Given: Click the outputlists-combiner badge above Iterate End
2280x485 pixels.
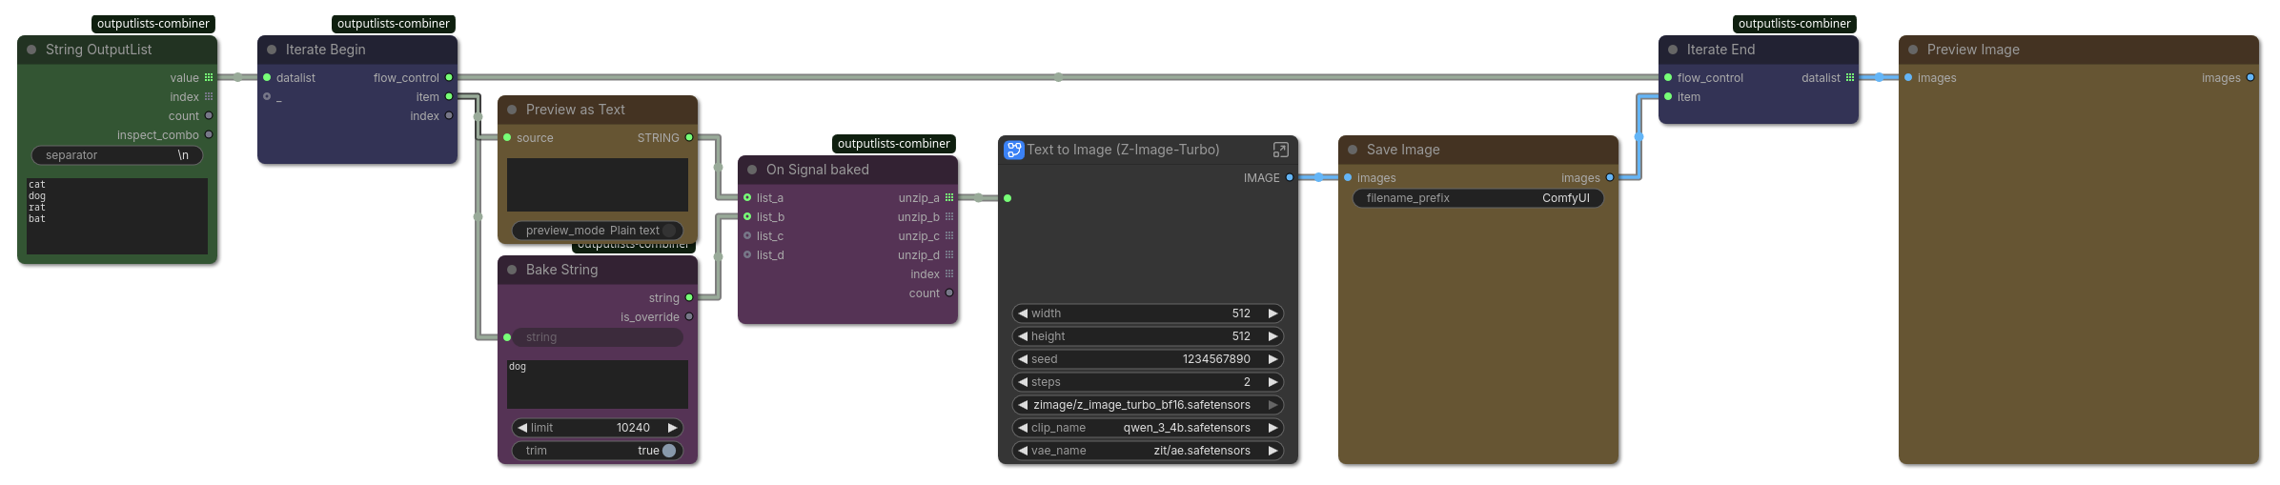Looking at the screenshot, I should tap(1794, 24).
